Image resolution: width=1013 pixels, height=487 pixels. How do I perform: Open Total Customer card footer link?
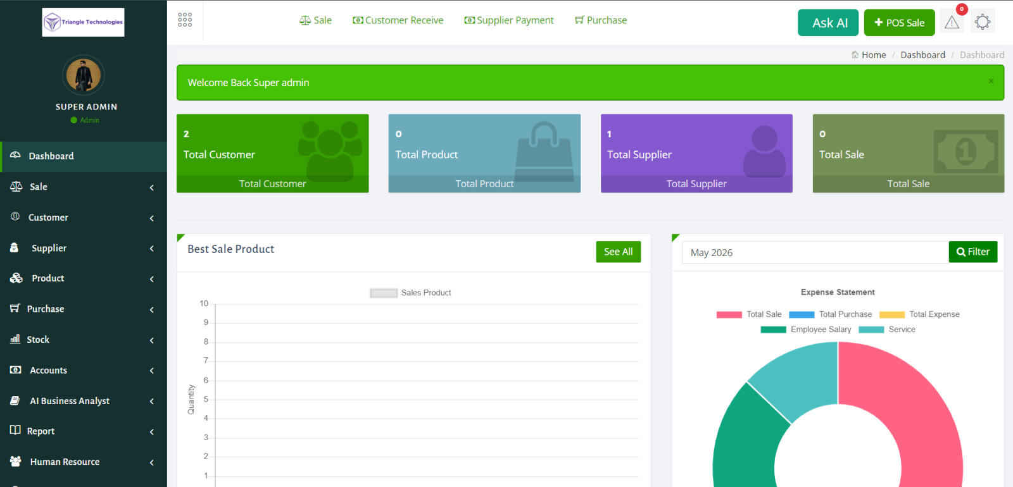[x=273, y=184]
